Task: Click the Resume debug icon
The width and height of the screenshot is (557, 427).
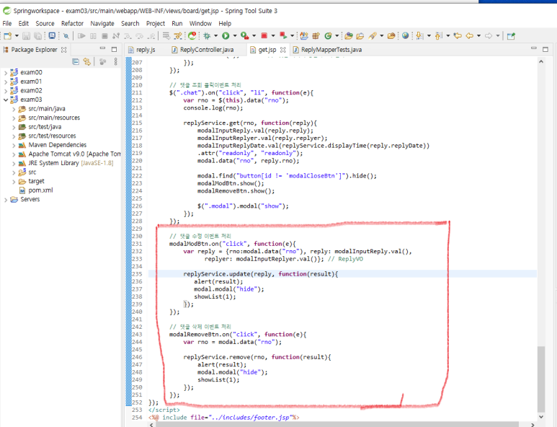Action: click(x=81, y=35)
